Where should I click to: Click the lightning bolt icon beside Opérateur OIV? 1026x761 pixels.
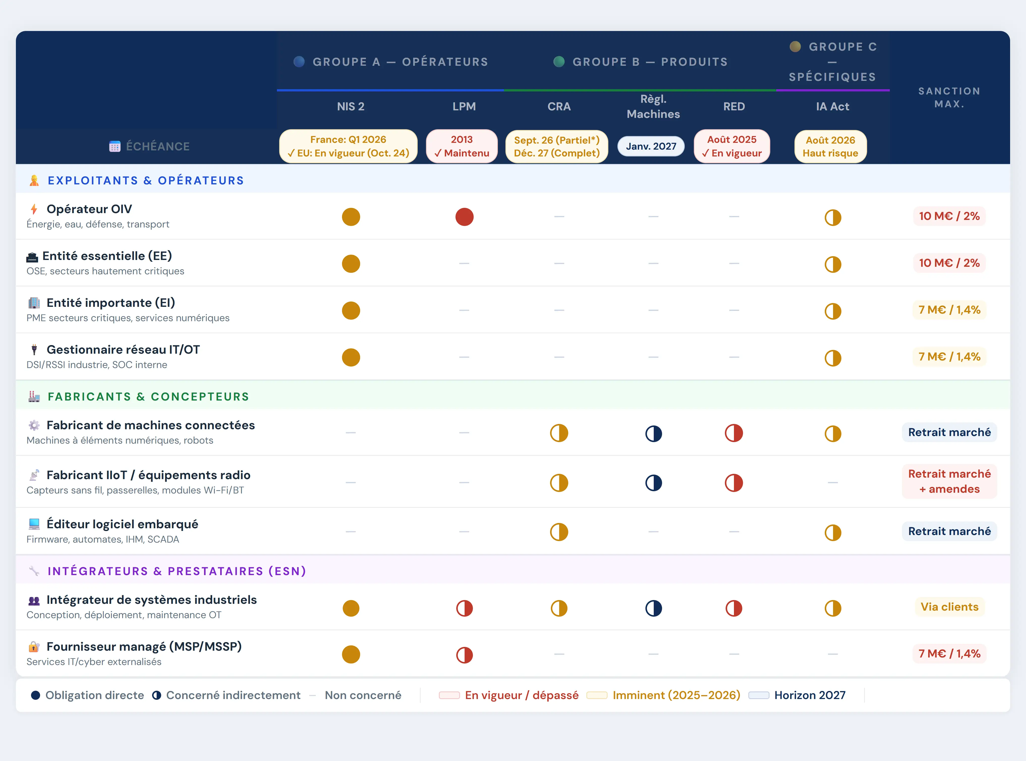click(x=34, y=209)
